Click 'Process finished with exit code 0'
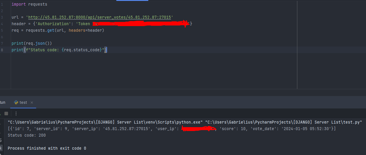366x155 pixels. (47, 148)
